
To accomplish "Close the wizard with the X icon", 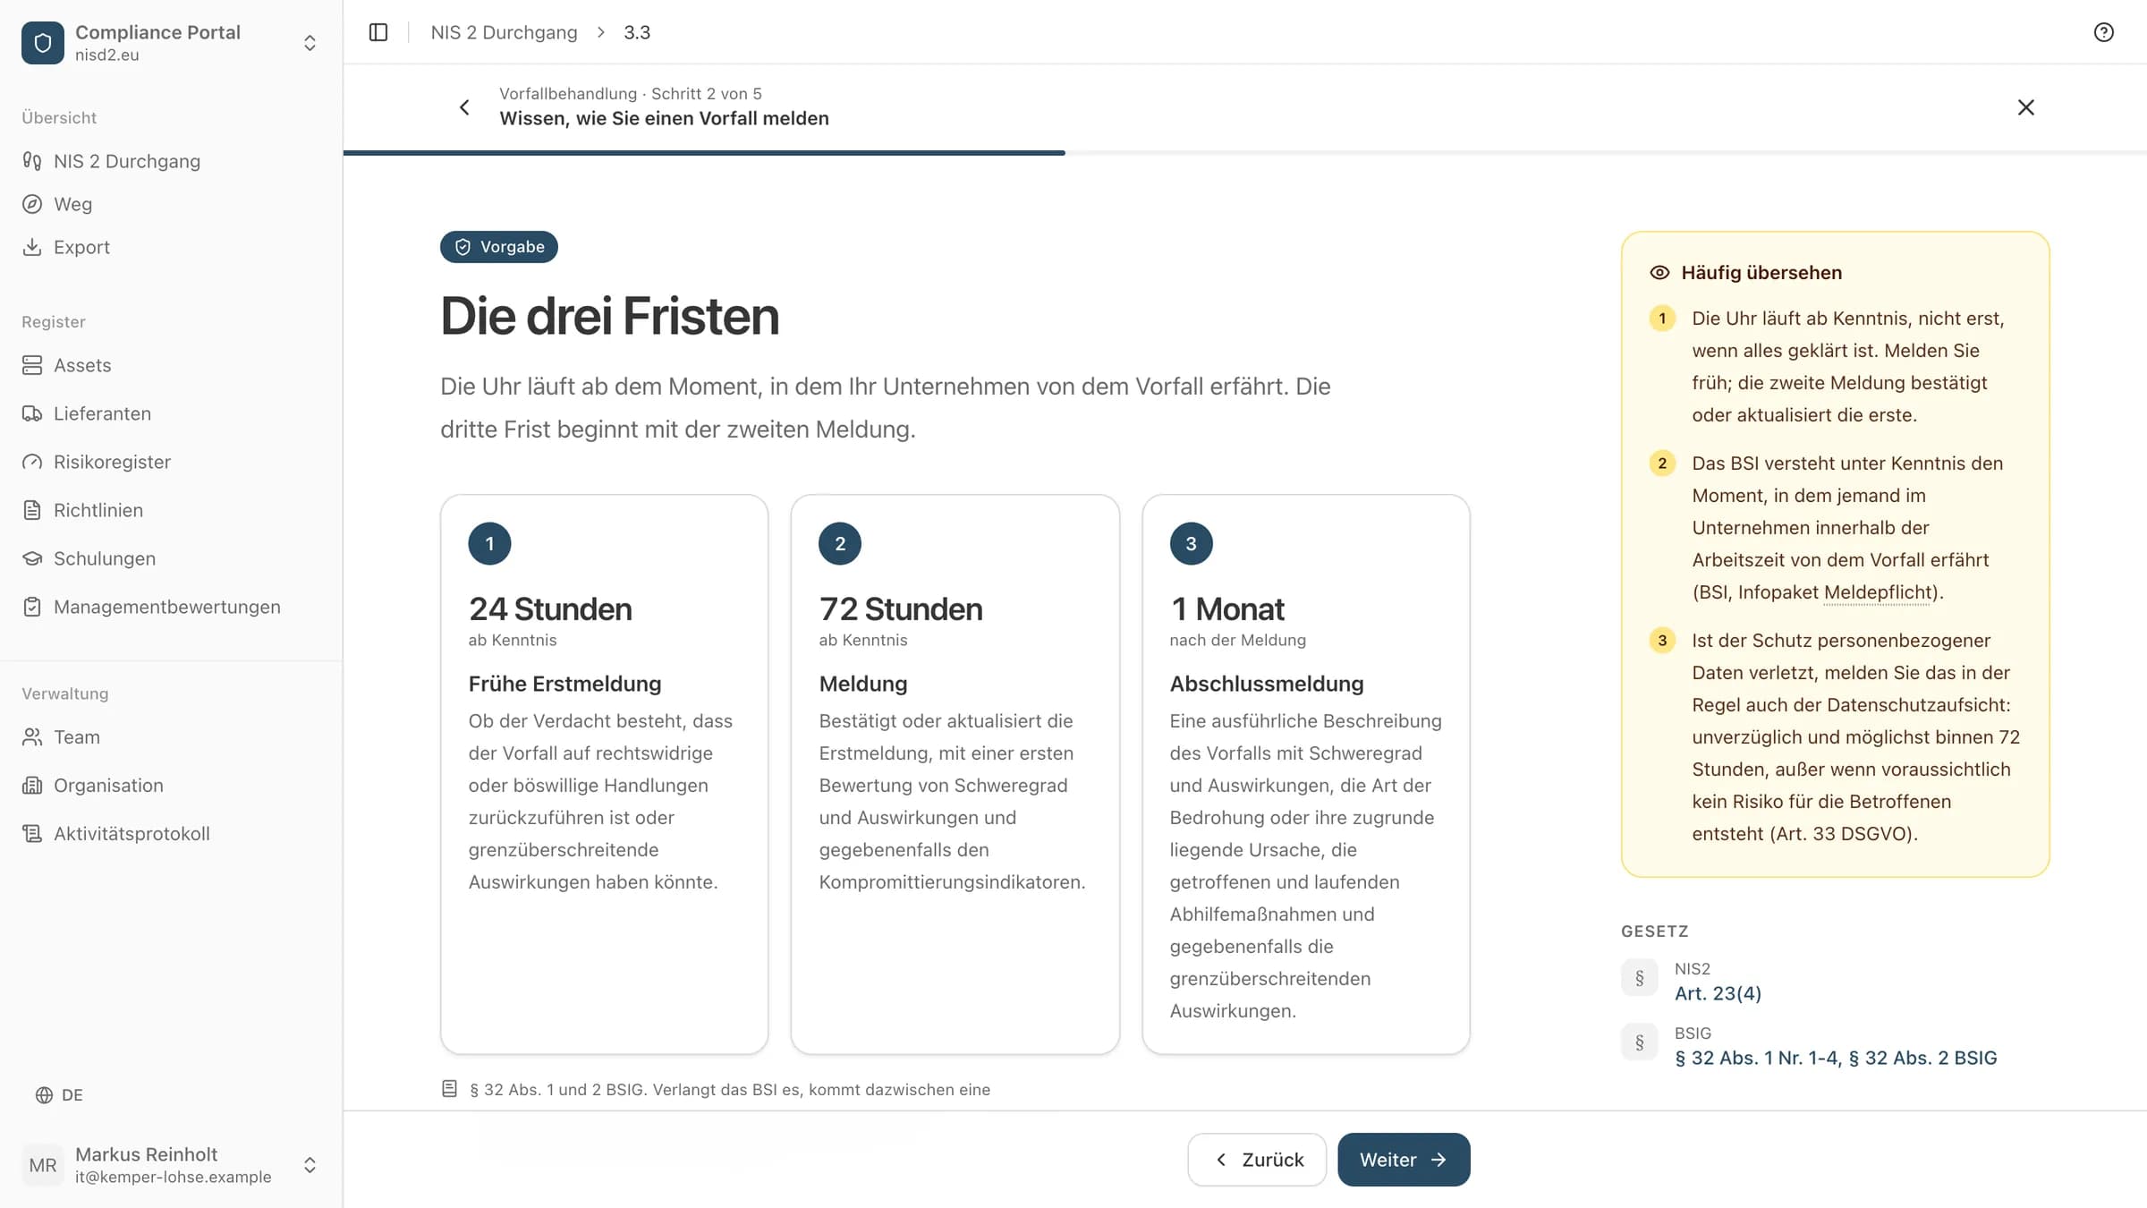I will pyautogui.click(x=2026, y=107).
